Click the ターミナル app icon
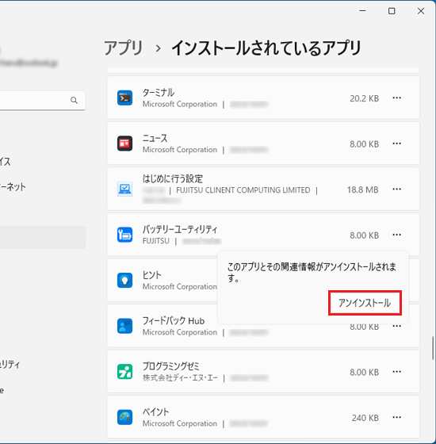The height and width of the screenshot is (444, 436). point(125,98)
